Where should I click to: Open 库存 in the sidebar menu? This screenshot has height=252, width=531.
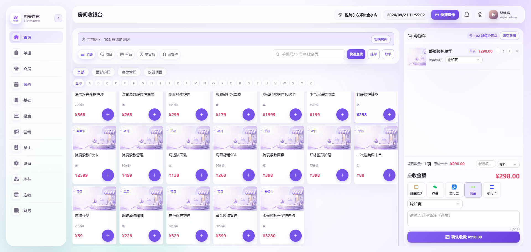[36, 179]
